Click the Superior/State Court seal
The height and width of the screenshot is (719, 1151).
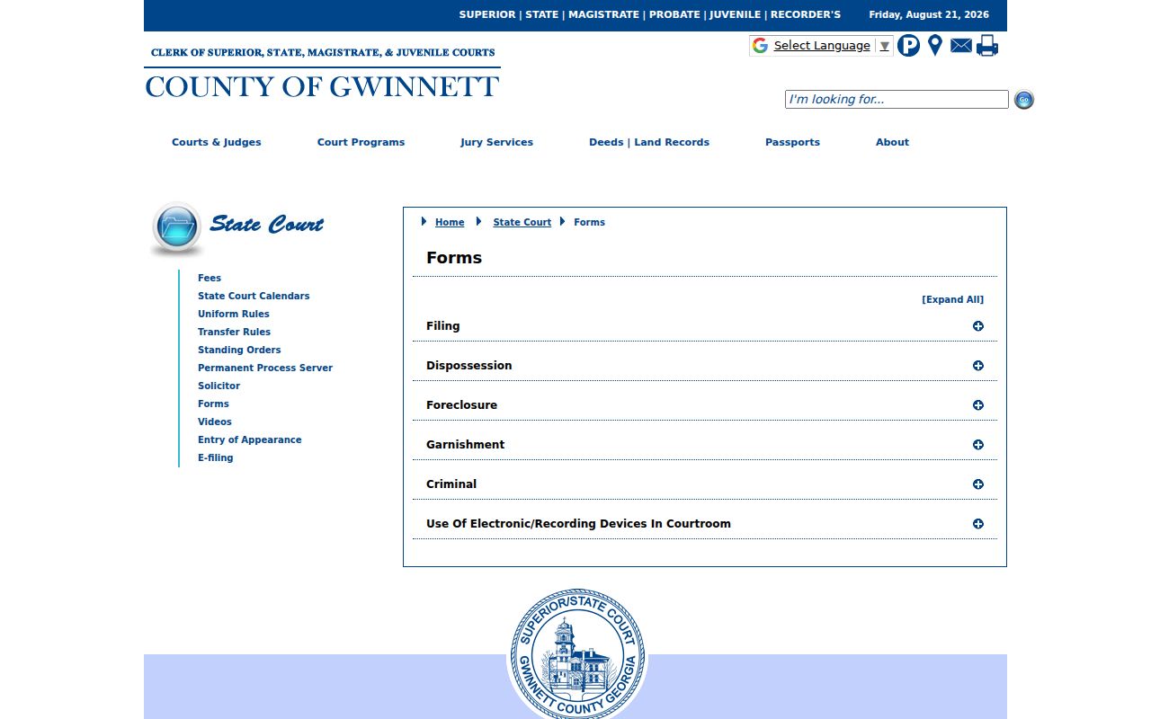click(x=577, y=654)
